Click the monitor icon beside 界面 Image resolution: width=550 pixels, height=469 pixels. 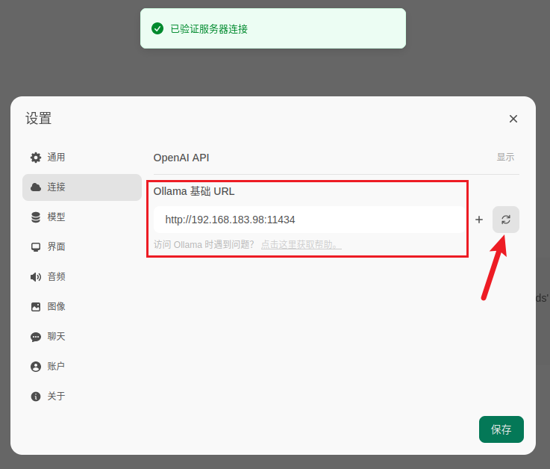pos(36,247)
